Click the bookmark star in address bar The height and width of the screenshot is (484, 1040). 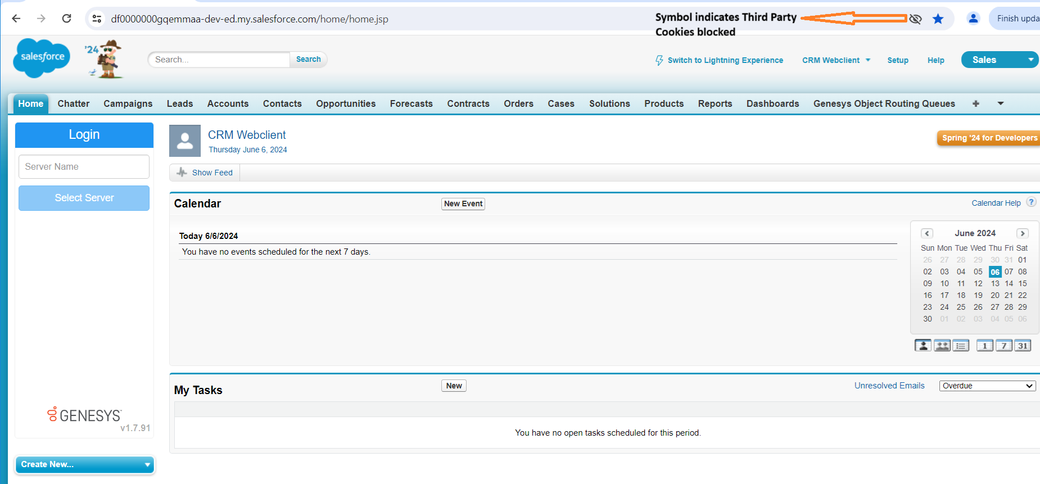(938, 19)
